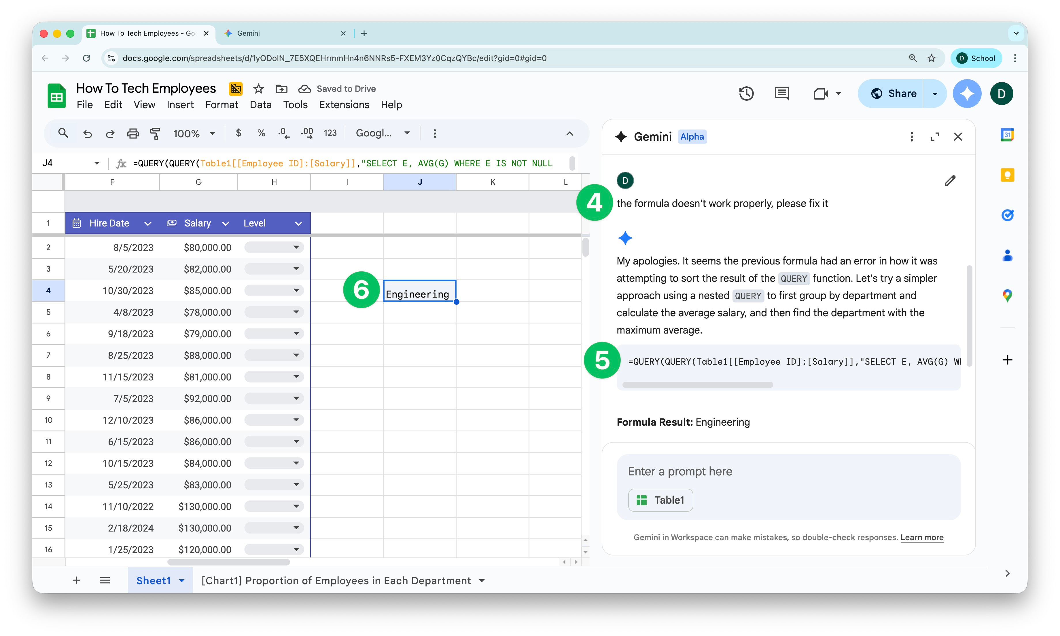Click the print icon in toolbar
The width and height of the screenshot is (1060, 636).
click(x=133, y=133)
